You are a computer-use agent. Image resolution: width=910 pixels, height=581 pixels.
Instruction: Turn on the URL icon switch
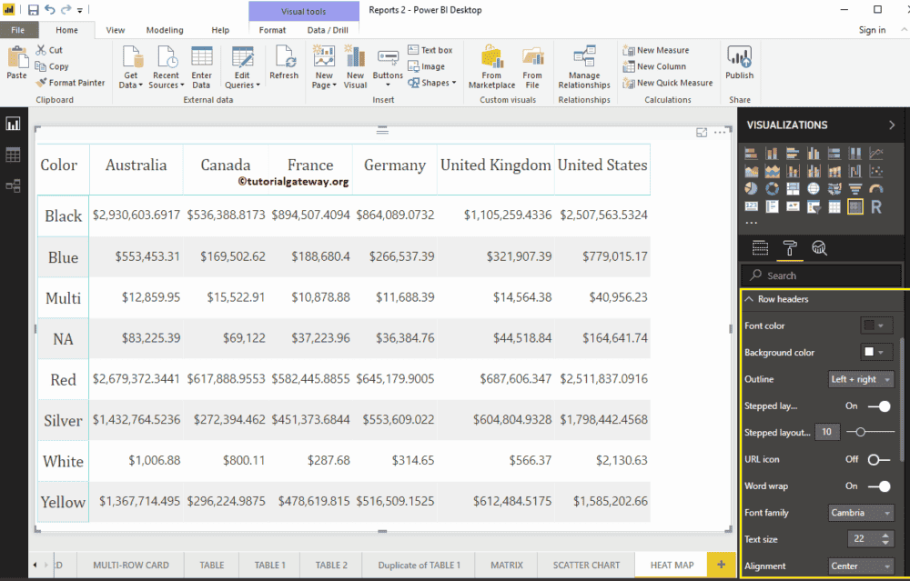[x=874, y=459]
